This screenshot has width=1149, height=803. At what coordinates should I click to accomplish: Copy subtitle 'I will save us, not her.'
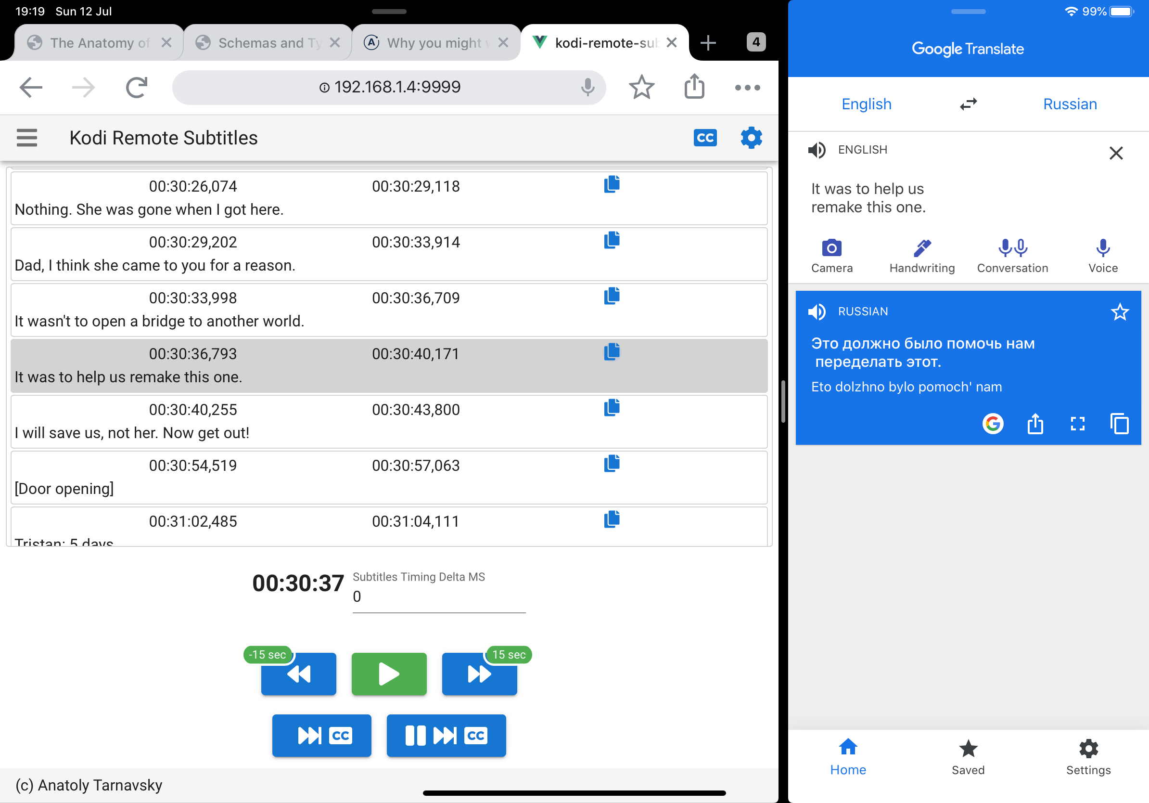(612, 407)
